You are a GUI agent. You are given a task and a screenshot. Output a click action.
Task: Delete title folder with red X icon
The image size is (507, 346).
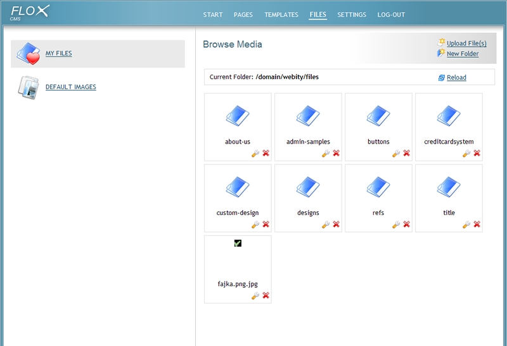[x=477, y=224]
